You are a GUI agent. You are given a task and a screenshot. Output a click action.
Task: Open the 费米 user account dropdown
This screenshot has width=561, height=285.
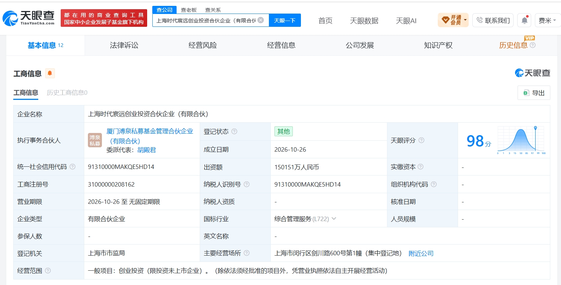click(547, 20)
